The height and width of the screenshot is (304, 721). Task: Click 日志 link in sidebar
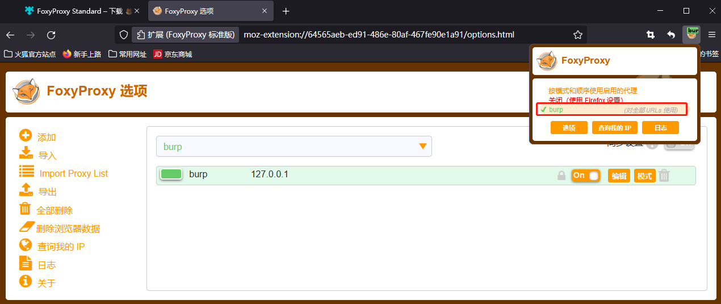47,265
